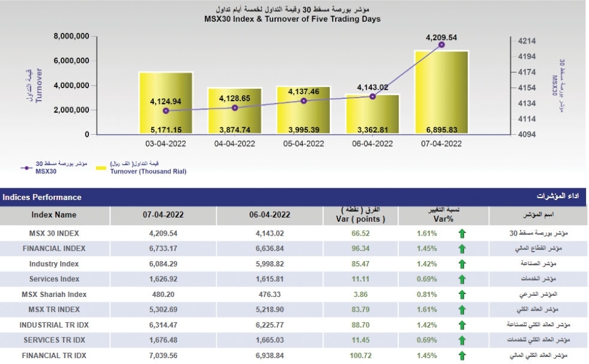
Task: Click the variance value 100.72
Action: (360, 355)
